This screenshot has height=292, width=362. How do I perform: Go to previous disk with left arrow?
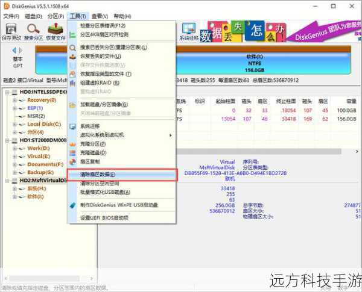(x=14, y=50)
